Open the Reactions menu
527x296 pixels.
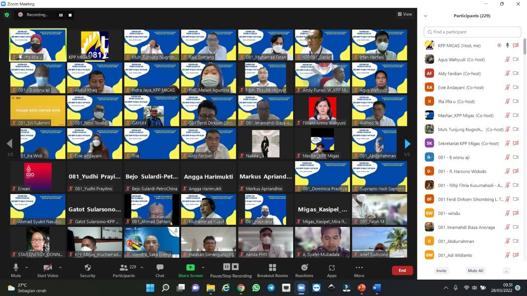[x=304, y=270]
